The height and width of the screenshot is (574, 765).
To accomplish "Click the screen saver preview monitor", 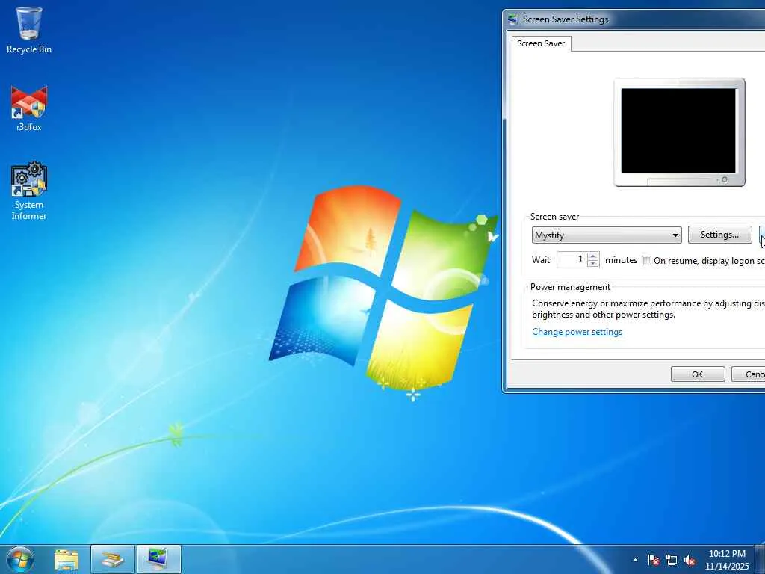I will (x=679, y=132).
